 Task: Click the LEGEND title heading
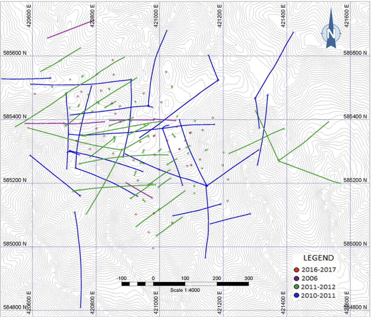tap(318, 257)
